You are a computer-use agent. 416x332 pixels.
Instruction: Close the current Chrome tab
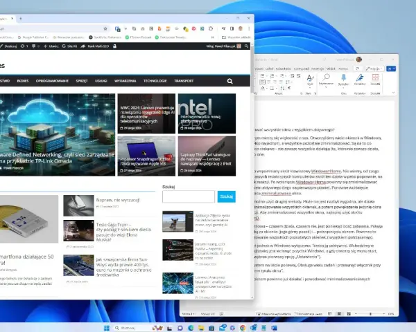[x=12, y=19]
